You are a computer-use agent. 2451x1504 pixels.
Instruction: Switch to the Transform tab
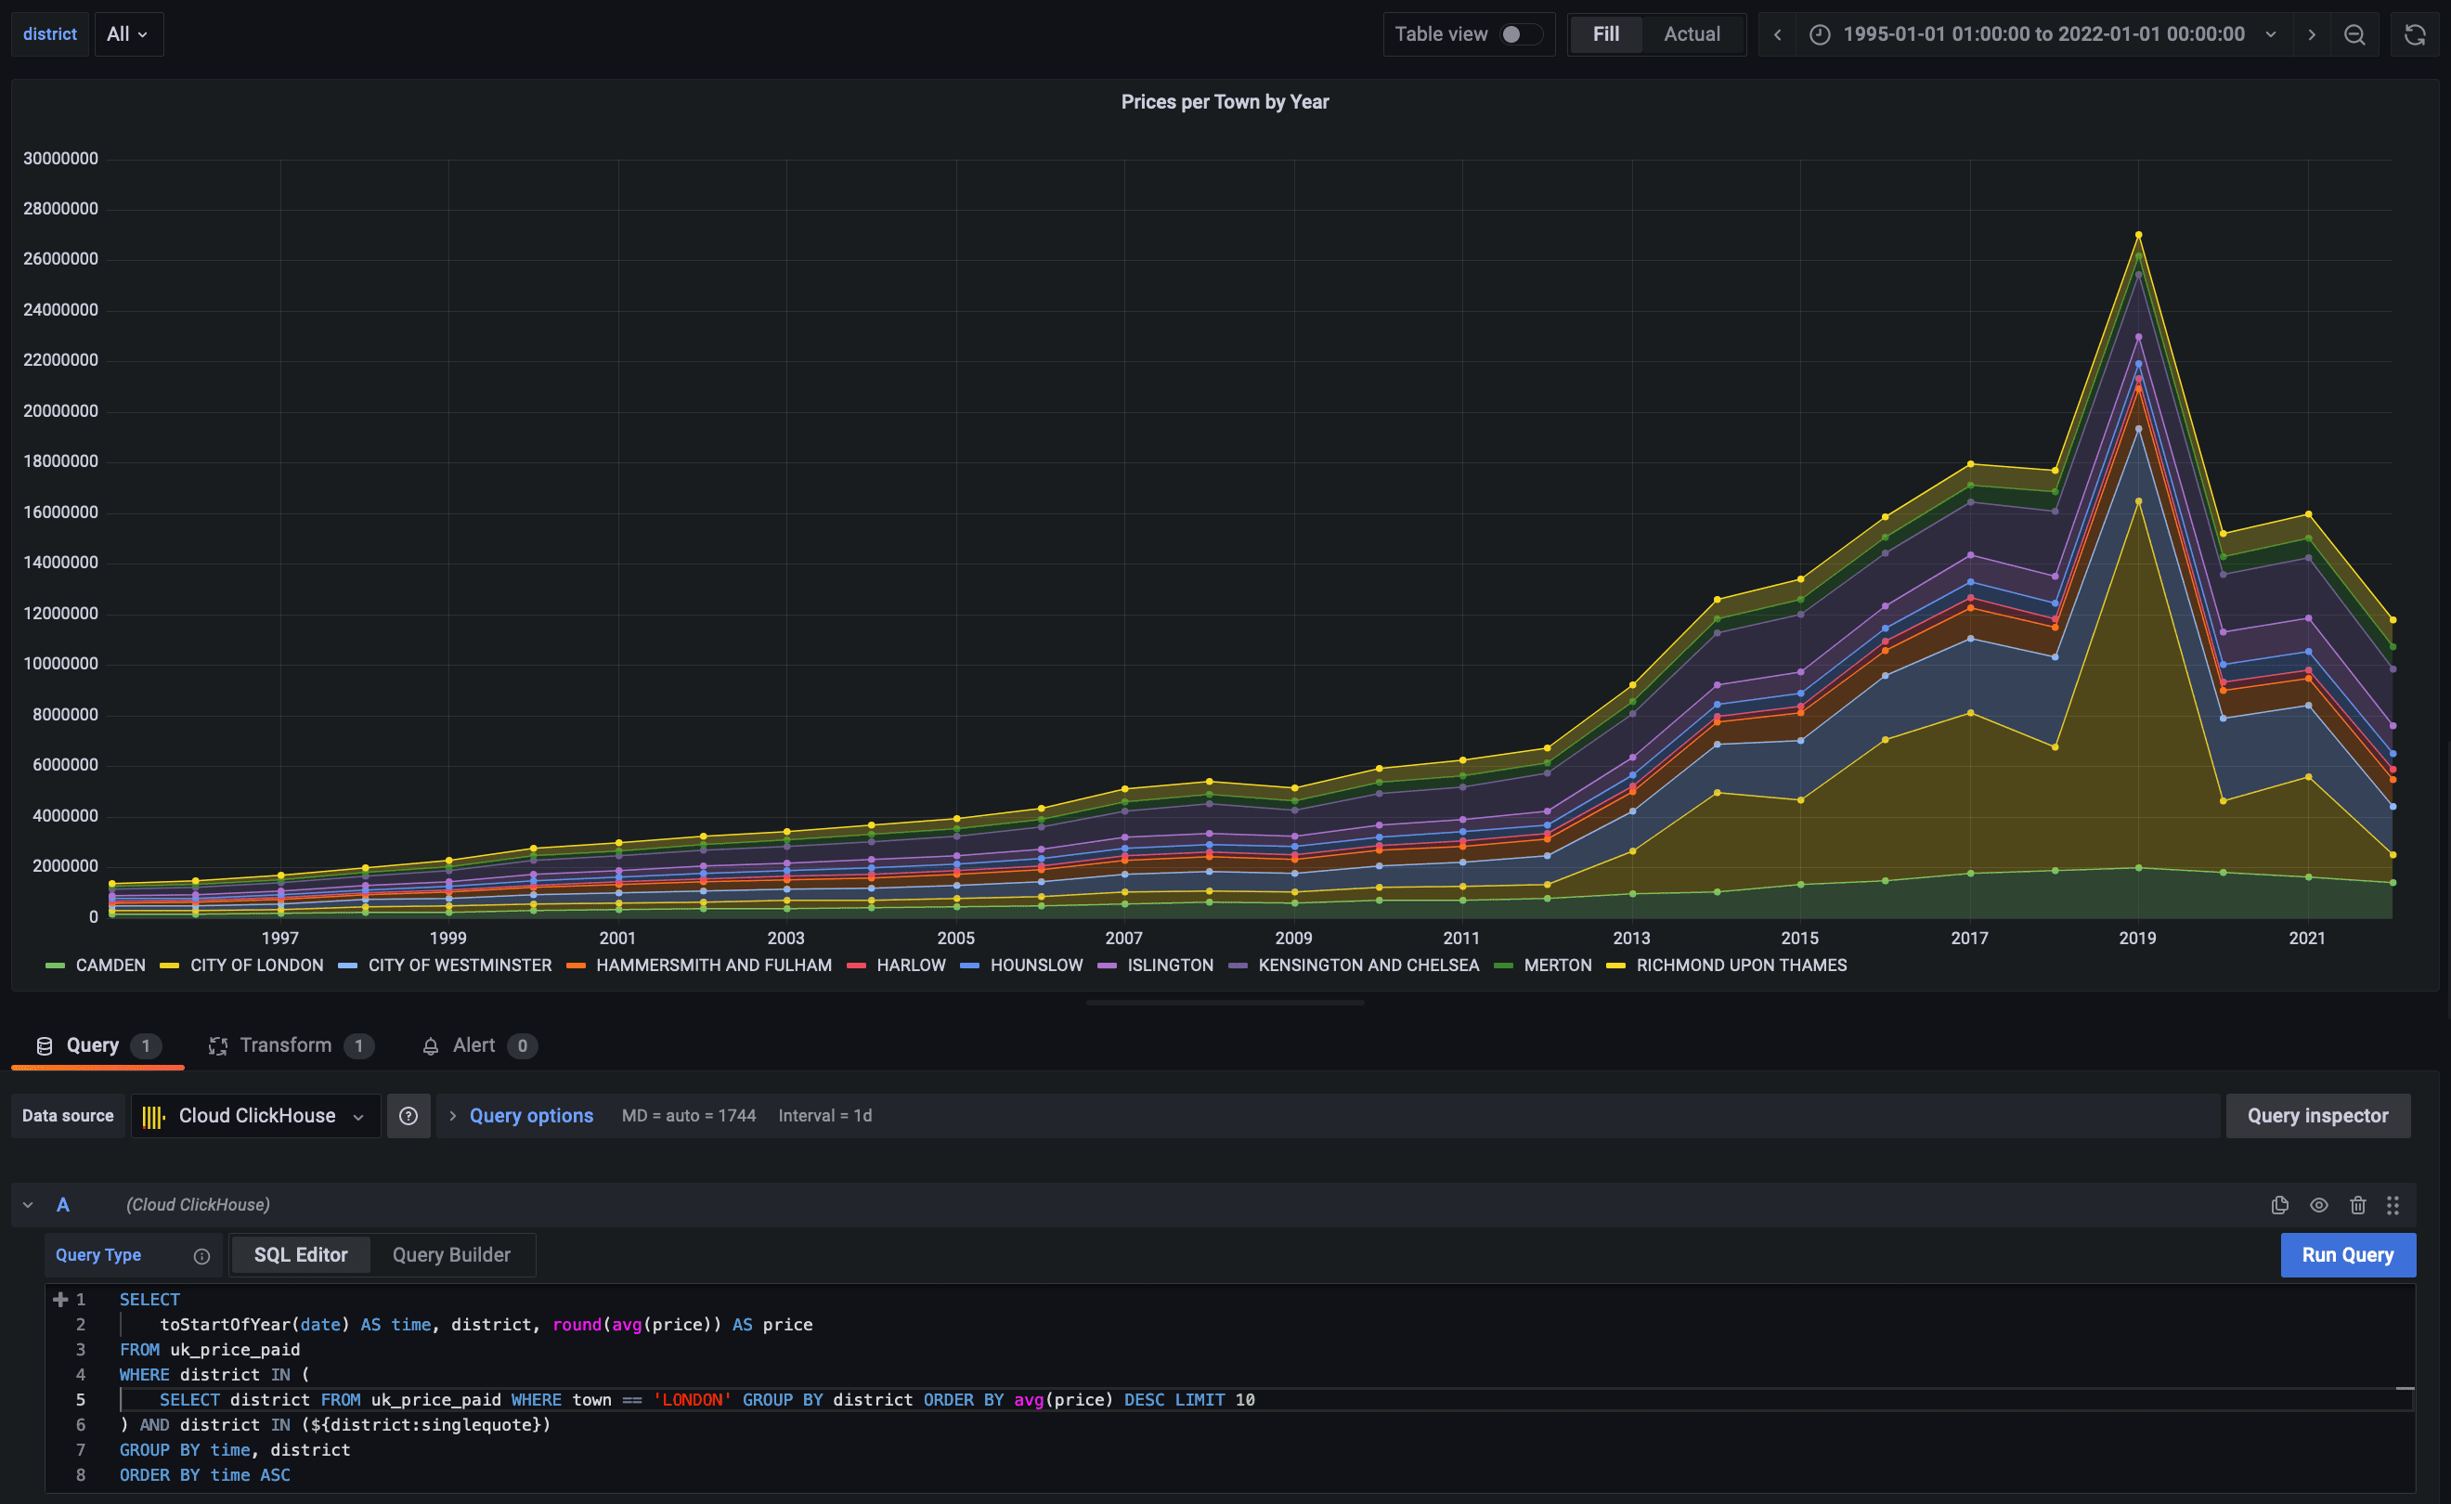point(286,1045)
